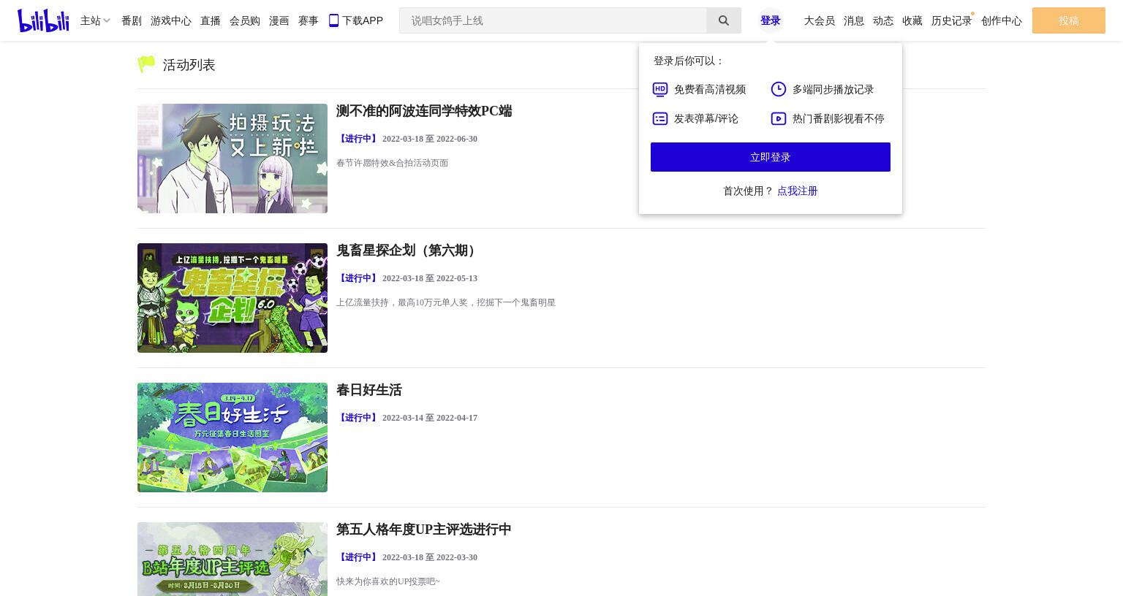Click the 立即登录 button
The height and width of the screenshot is (596, 1123).
pyautogui.click(x=771, y=157)
